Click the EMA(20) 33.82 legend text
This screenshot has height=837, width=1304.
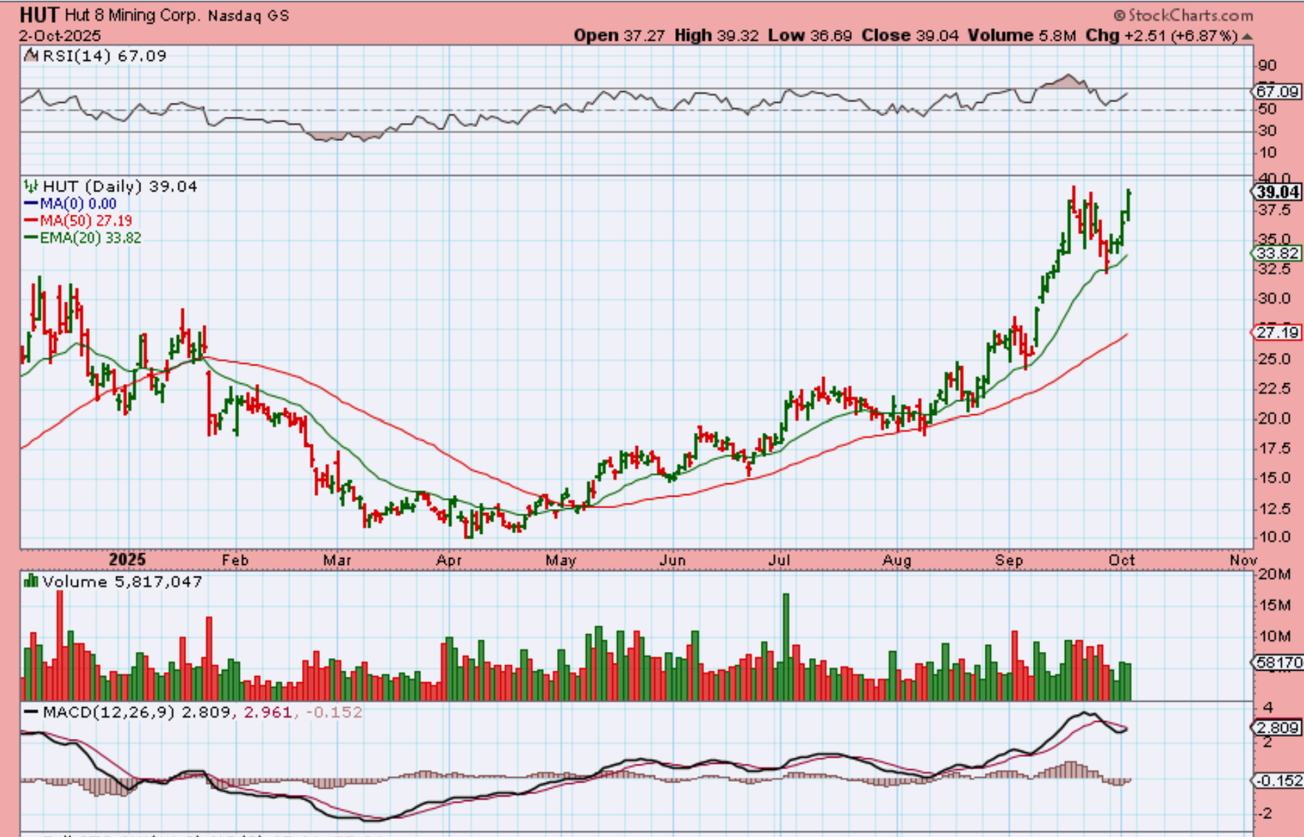pos(91,238)
